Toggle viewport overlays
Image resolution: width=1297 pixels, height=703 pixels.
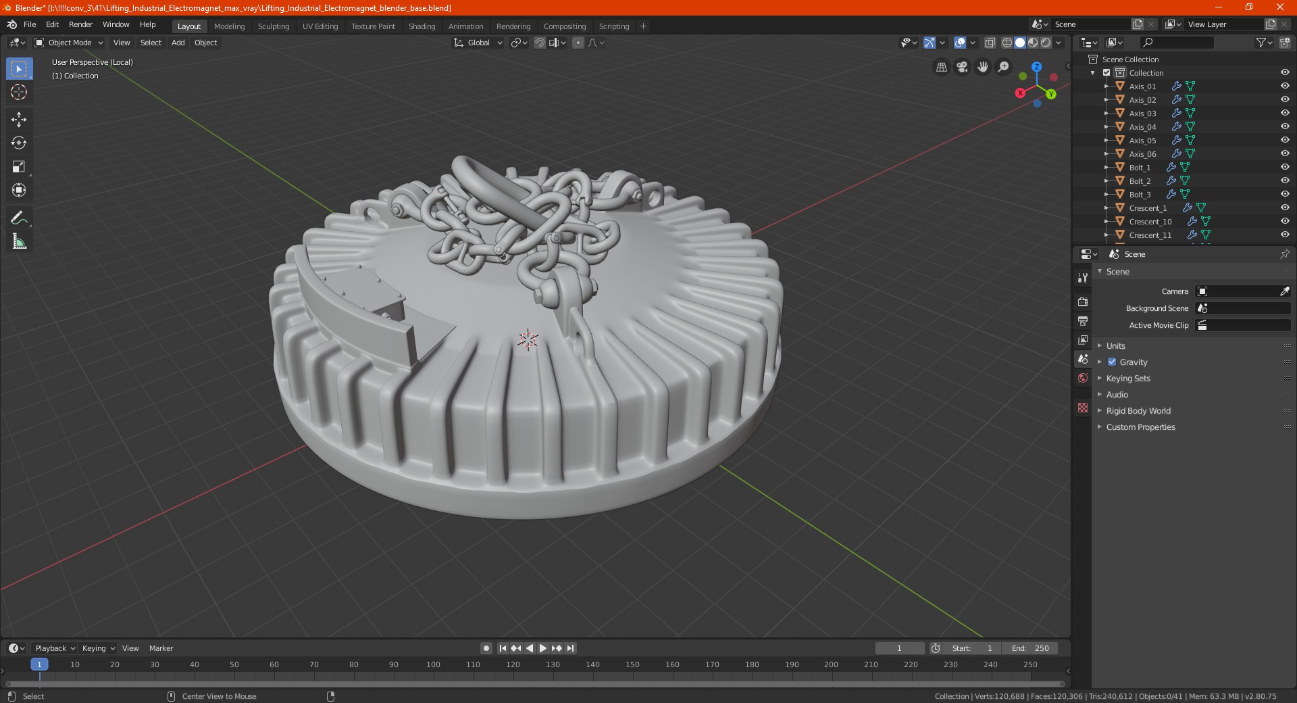(960, 43)
